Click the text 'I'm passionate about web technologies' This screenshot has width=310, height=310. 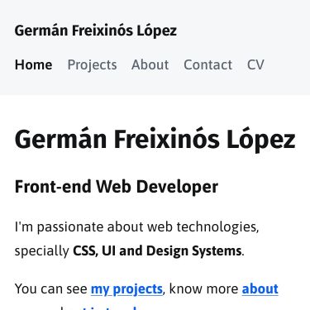(x=136, y=227)
